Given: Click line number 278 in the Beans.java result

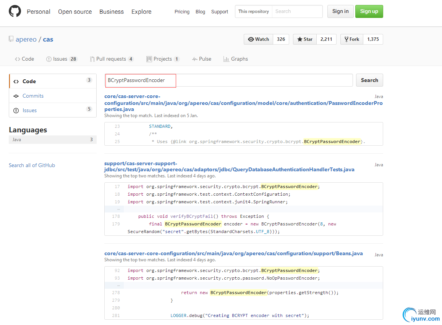Looking at the screenshot, I should point(116,293).
